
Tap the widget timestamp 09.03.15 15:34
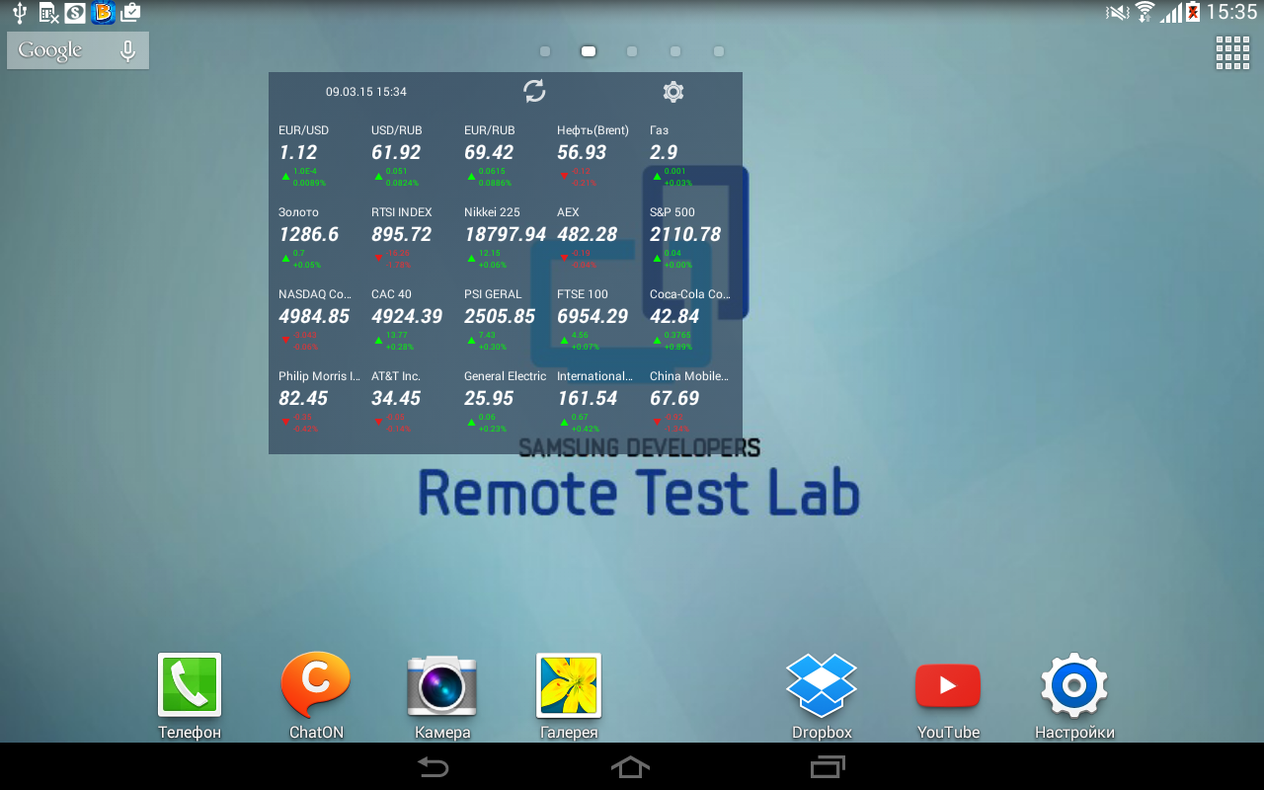[x=366, y=92]
